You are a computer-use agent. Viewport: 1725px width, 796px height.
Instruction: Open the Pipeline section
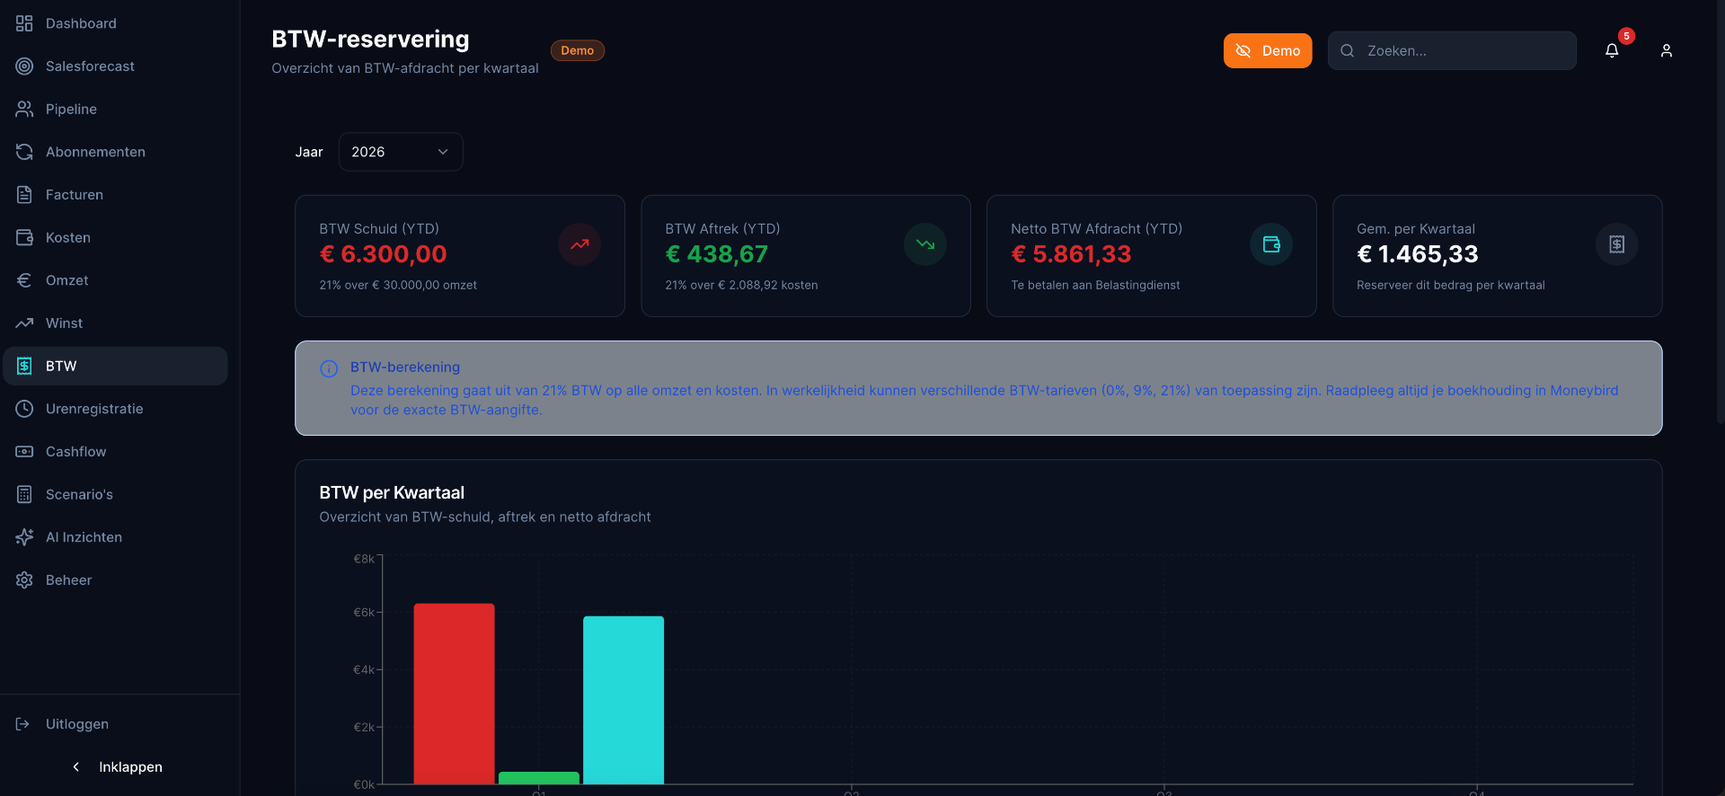coord(115,110)
